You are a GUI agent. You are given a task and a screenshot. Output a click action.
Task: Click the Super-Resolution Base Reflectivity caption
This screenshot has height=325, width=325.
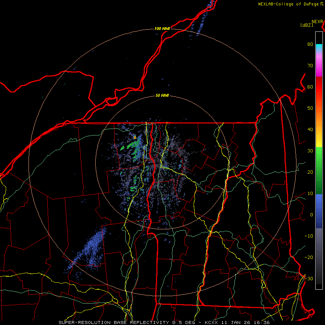114,322
